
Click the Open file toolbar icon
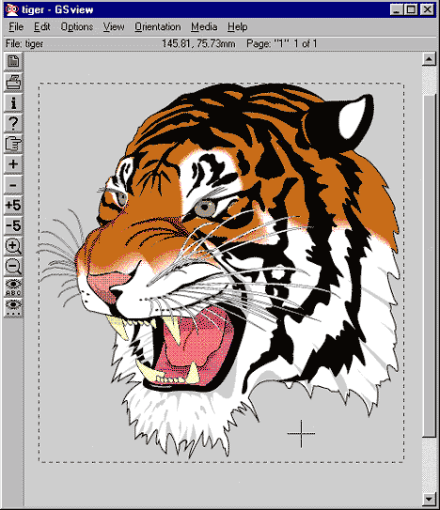(x=13, y=61)
